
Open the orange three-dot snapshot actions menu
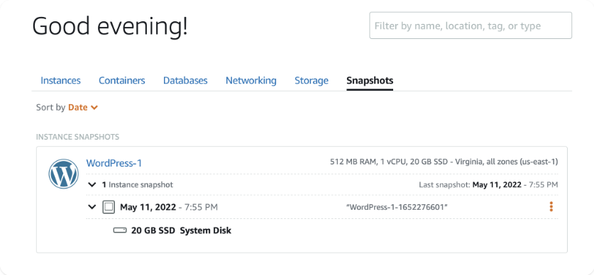point(551,206)
